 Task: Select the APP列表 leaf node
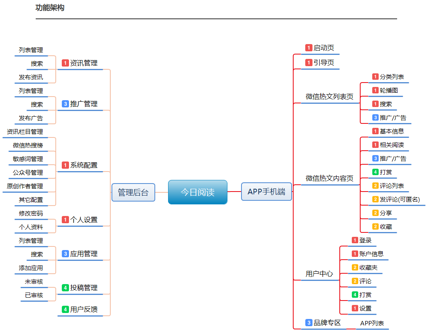pyautogui.click(x=372, y=323)
